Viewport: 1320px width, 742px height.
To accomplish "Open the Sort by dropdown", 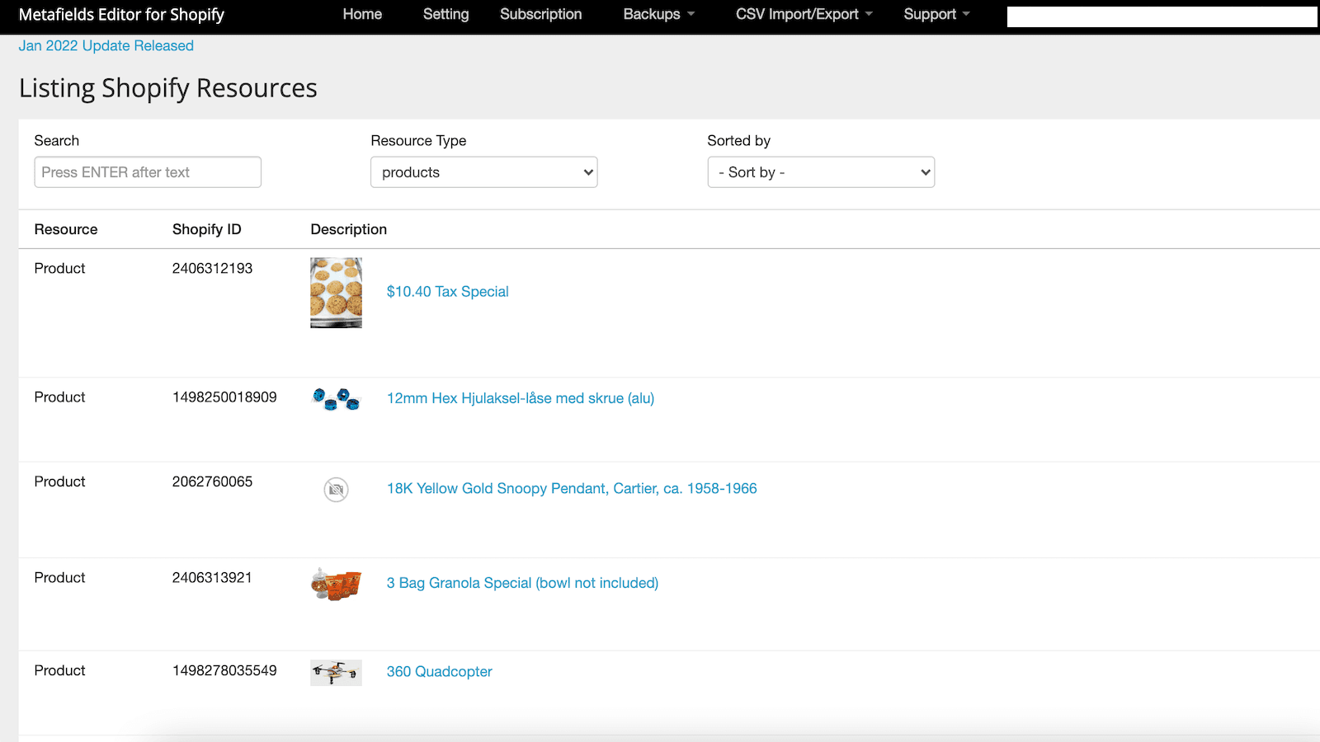I will point(820,171).
